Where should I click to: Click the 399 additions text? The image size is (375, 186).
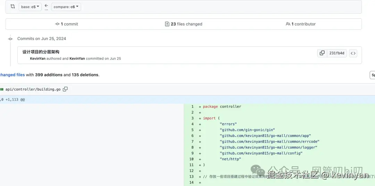point(49,75)
